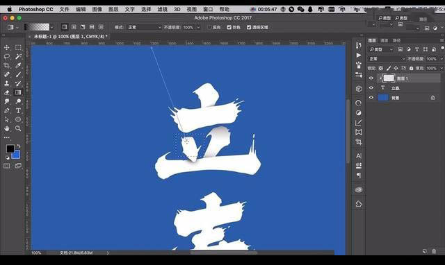Open the extra tools ellipsis menu
This screenshot has height=265, width=445.
7,137
